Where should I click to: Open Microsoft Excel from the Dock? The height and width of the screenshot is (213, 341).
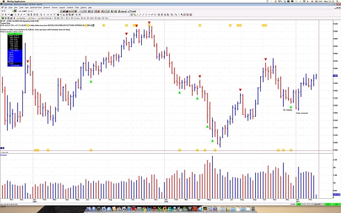tap(159, 209)
